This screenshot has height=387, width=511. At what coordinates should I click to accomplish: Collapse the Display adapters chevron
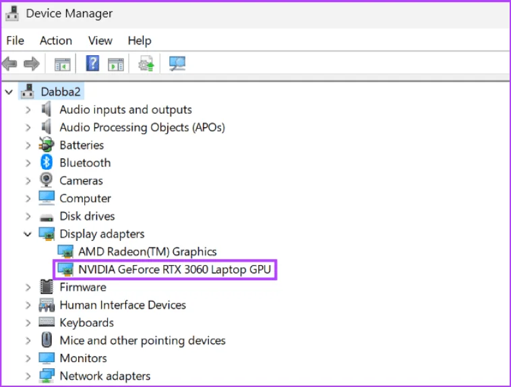28,234
